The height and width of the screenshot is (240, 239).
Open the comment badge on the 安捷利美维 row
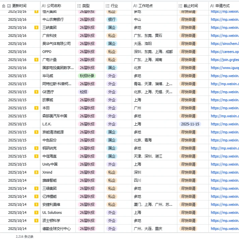(x=36, y=204)
